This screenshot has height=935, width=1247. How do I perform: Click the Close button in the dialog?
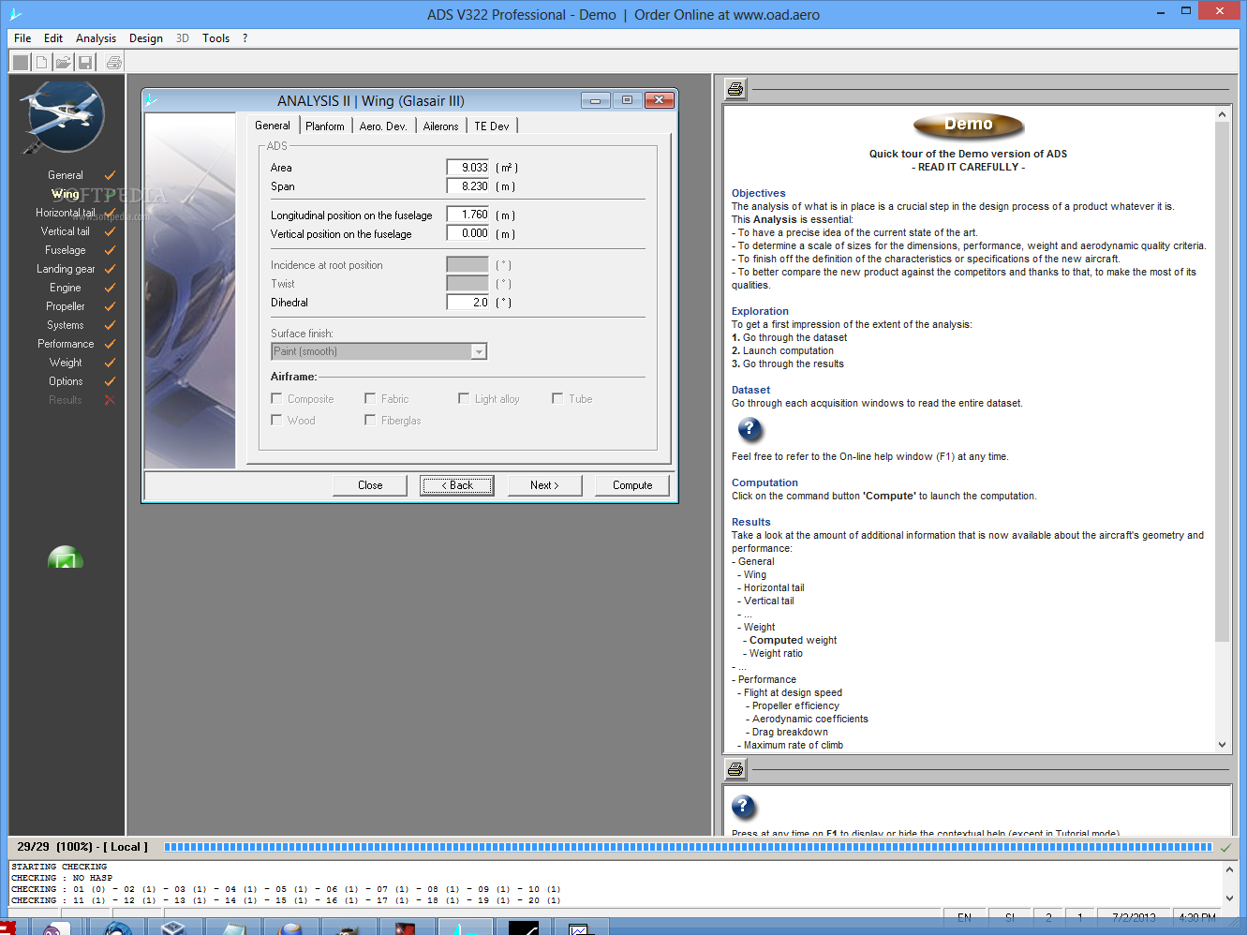[x=370, y=485]
